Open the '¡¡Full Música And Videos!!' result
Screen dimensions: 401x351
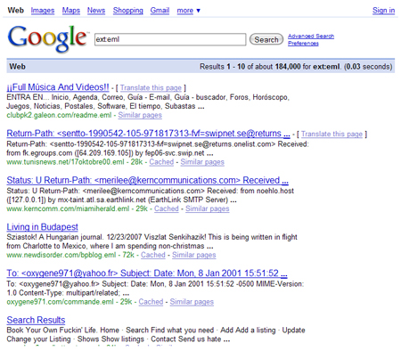tap(58, 87)
